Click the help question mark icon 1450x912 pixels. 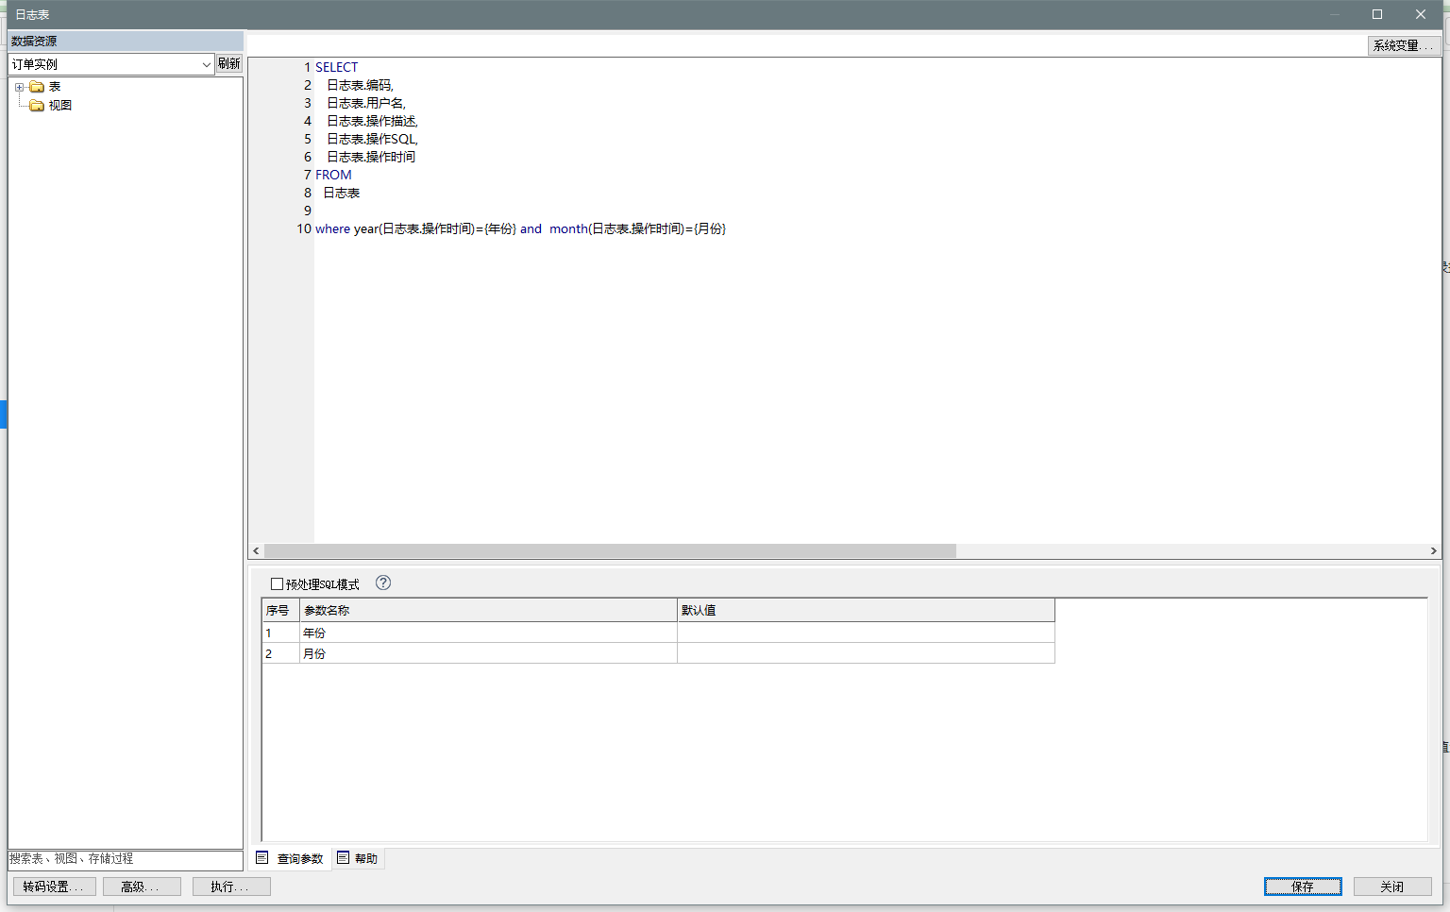pyautogui.click(x=382, y=583)
